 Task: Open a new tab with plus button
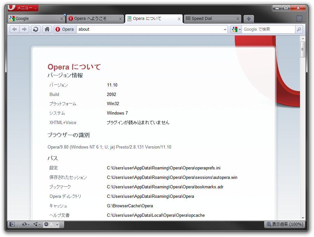(x=249, y=19)
